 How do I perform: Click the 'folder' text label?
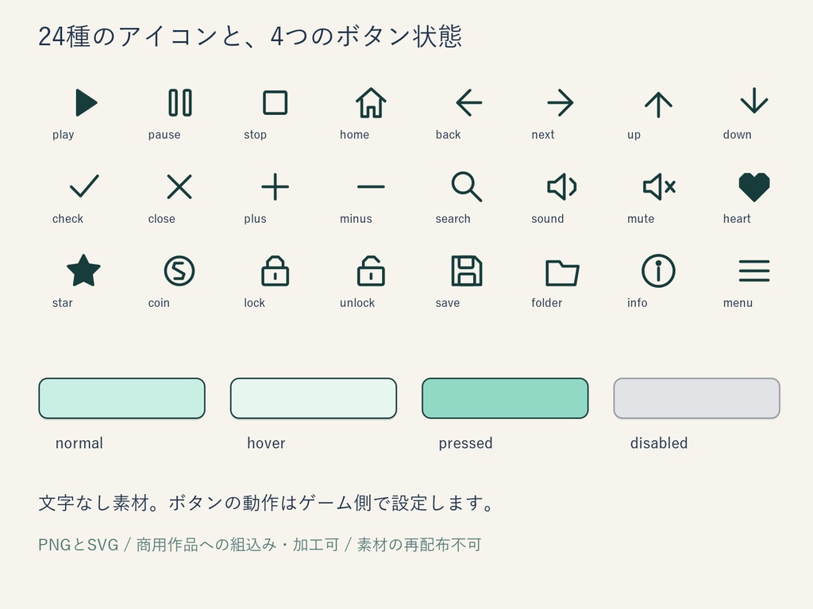(x=547, y=303)
